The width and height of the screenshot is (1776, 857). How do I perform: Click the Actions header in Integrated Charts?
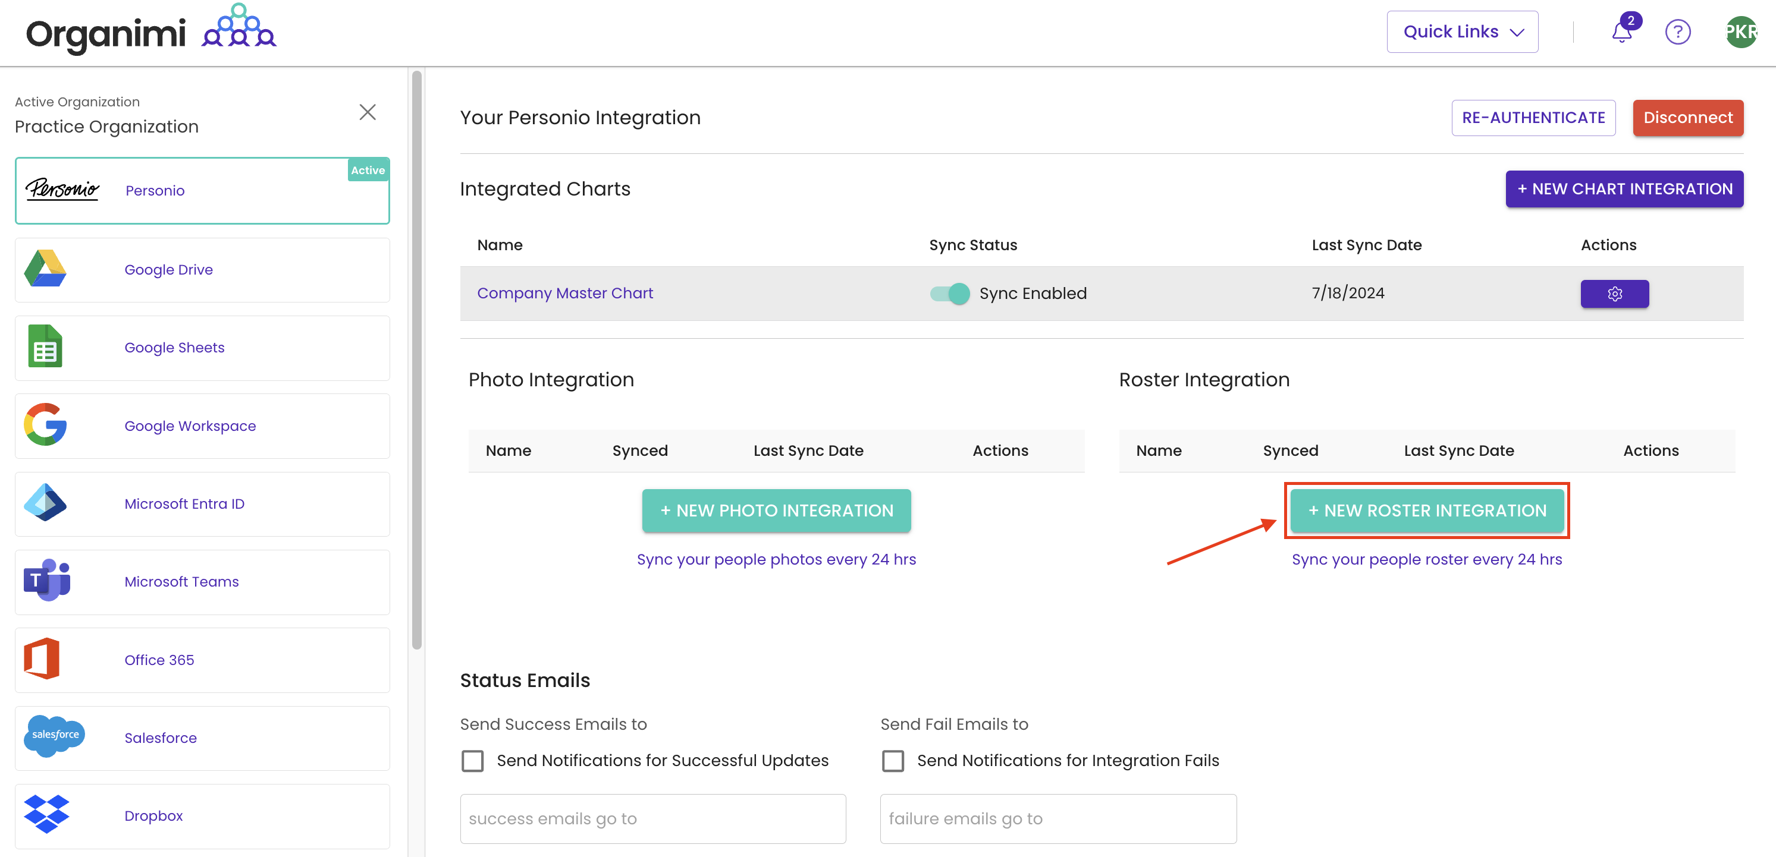[1608, 245]
